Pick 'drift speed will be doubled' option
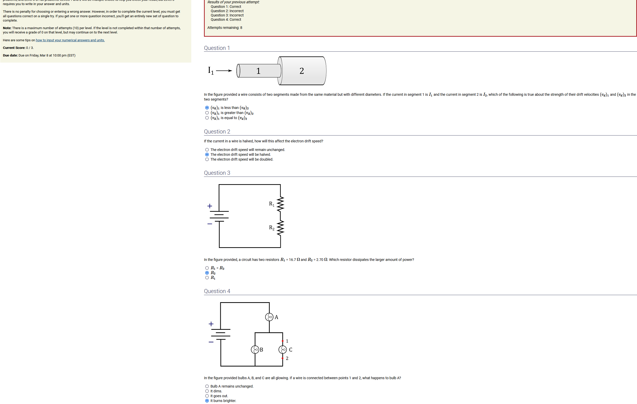 207,159
